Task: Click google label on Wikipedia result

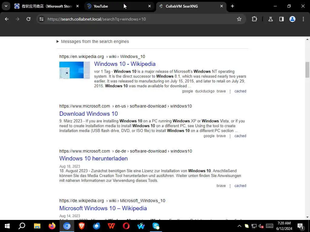Action: [x=187, y=91]
